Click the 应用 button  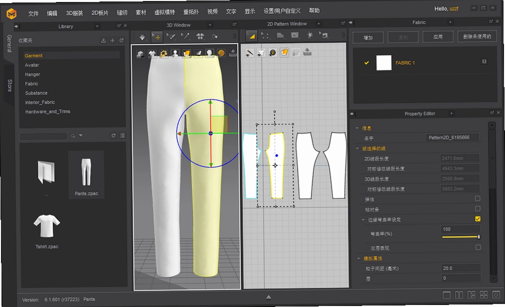(x=438, y=36)
